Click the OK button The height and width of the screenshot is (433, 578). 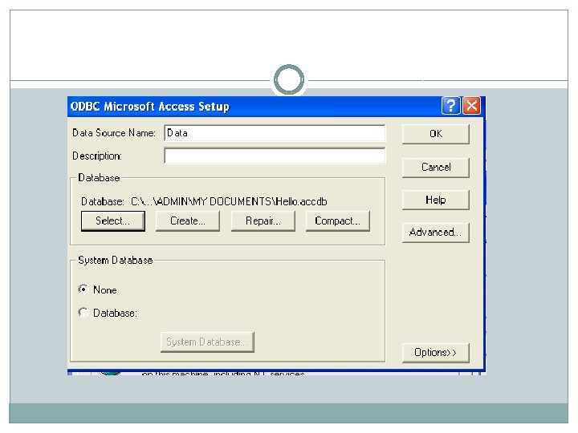click(435, 134)
